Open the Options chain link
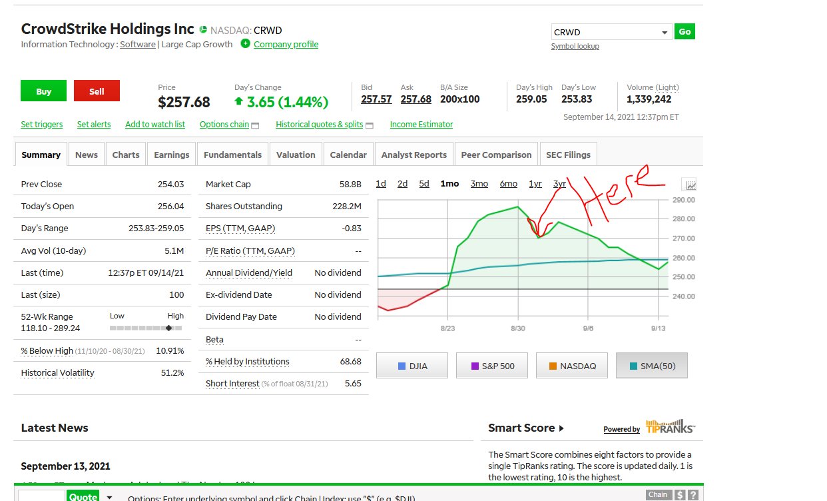The height and width of the screenshot is (501, 827). 224,125
